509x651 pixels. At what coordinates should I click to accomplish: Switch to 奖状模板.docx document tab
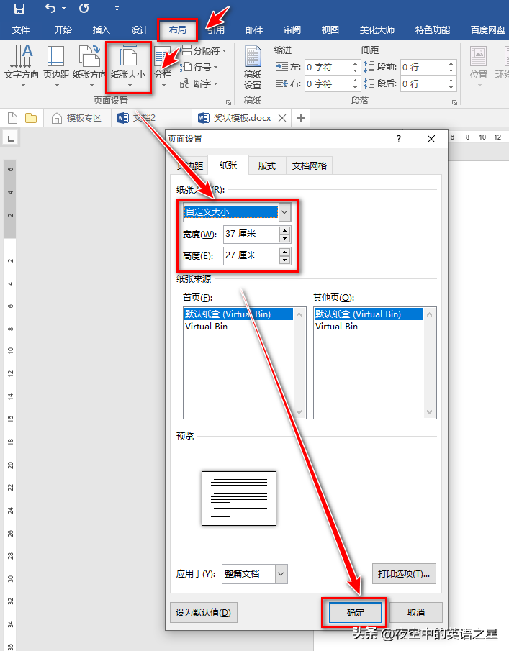[235, 118]
